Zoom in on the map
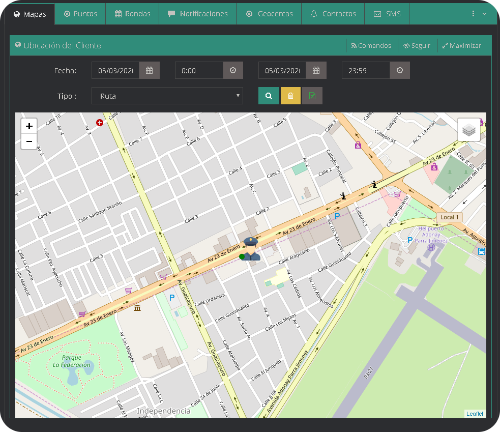The width and height of the screenshot is (500, 432). 29,126
